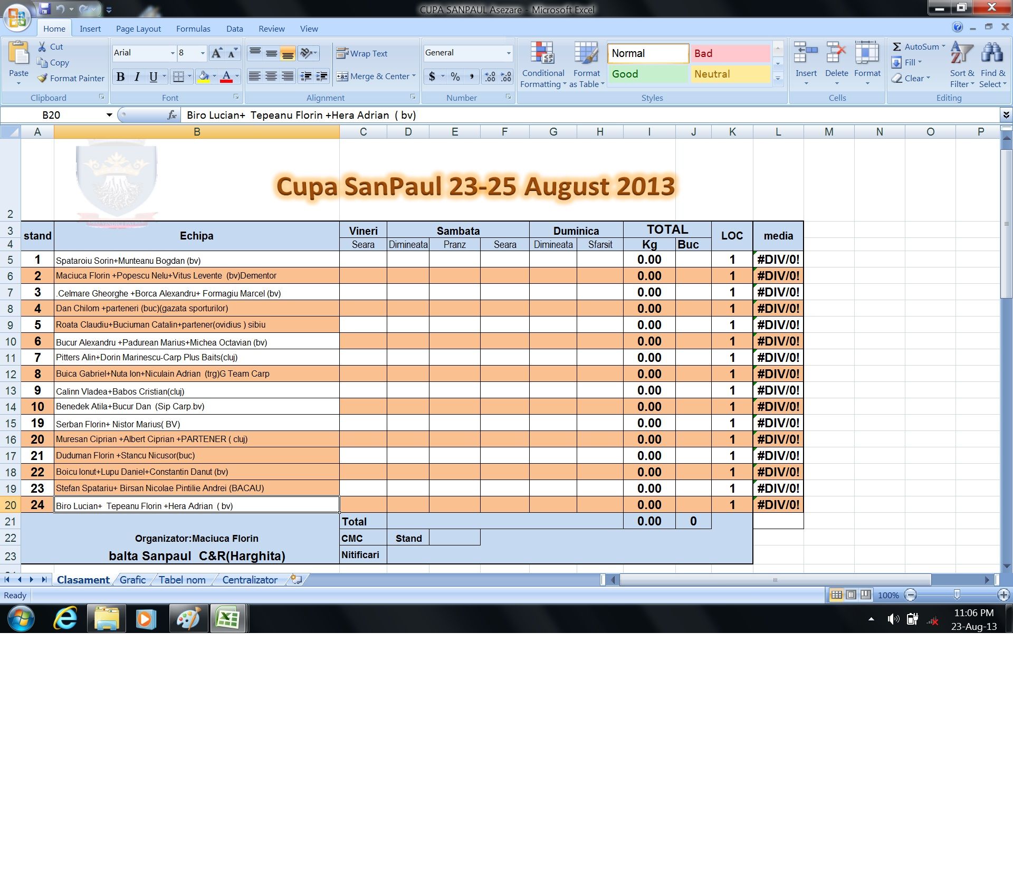This screenshot has height=891, width=1013.
Task: Open the Page Layout ribbon tab
Action: click(138, 28)
